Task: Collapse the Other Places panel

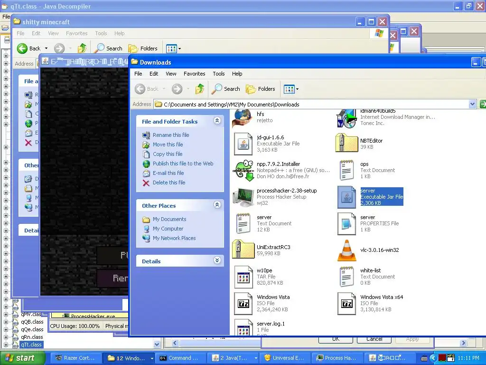Action: point(217,205)
